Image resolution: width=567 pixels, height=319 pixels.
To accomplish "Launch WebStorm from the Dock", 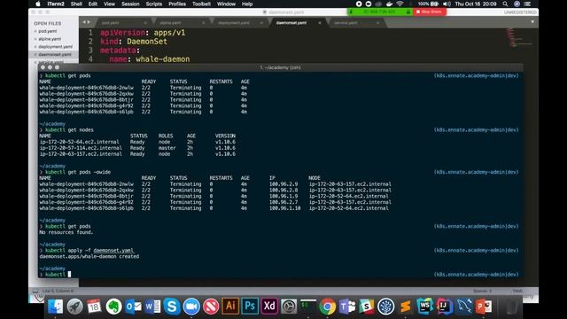I will pos(425,307).
